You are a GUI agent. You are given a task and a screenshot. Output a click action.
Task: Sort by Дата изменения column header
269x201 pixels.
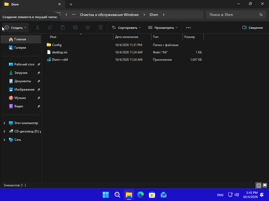coord(132,37)
